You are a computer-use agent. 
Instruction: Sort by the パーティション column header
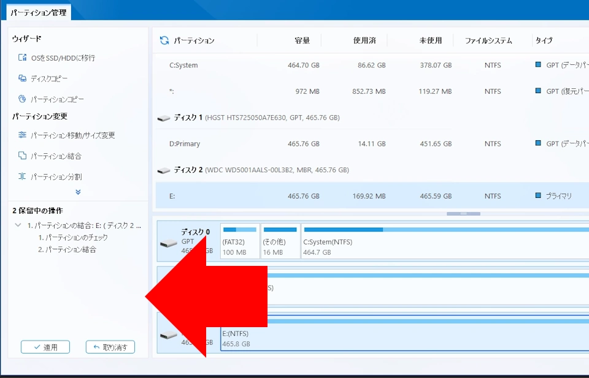click(194, 40)
